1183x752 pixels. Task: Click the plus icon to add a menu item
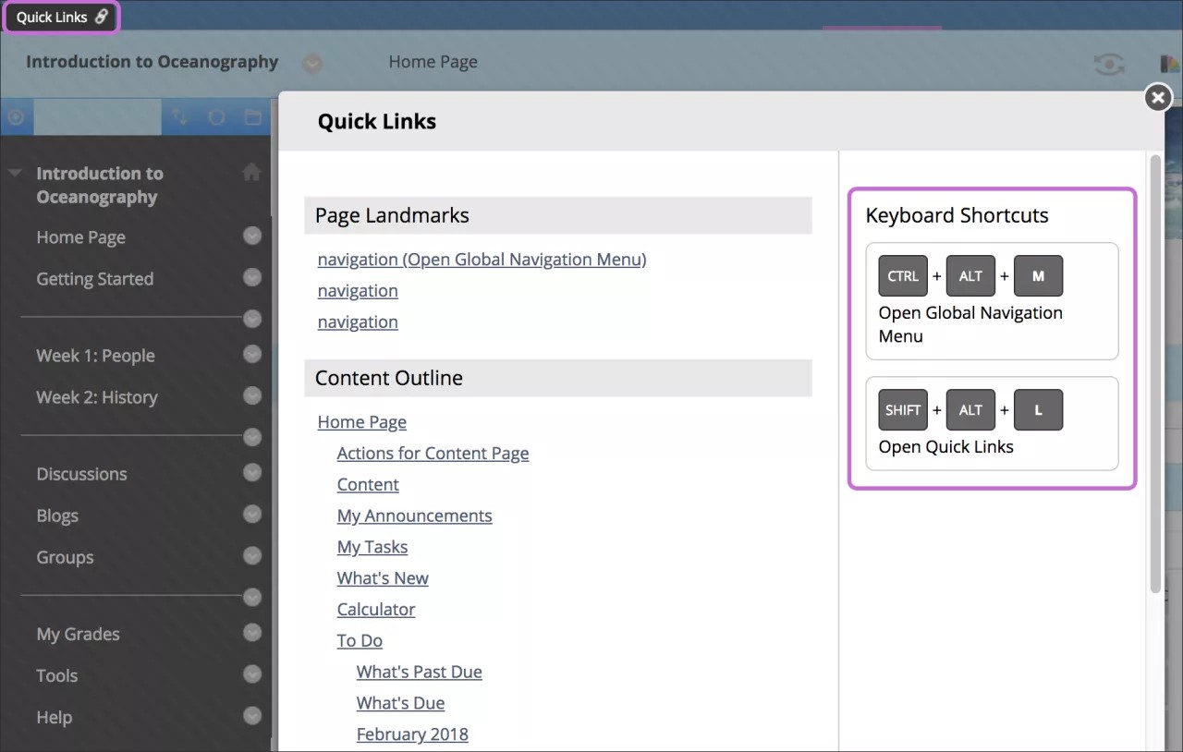[x=17, y=116]
